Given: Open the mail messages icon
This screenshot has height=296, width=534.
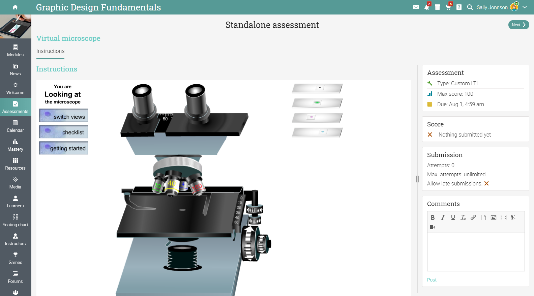Looking at the screenshot, I should pos(416,7).
